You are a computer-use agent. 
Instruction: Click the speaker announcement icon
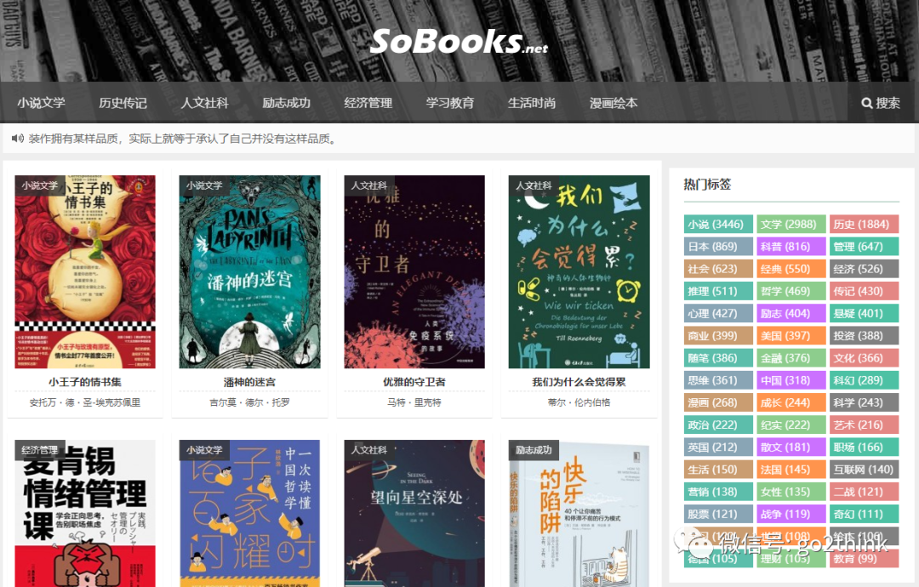18,139
